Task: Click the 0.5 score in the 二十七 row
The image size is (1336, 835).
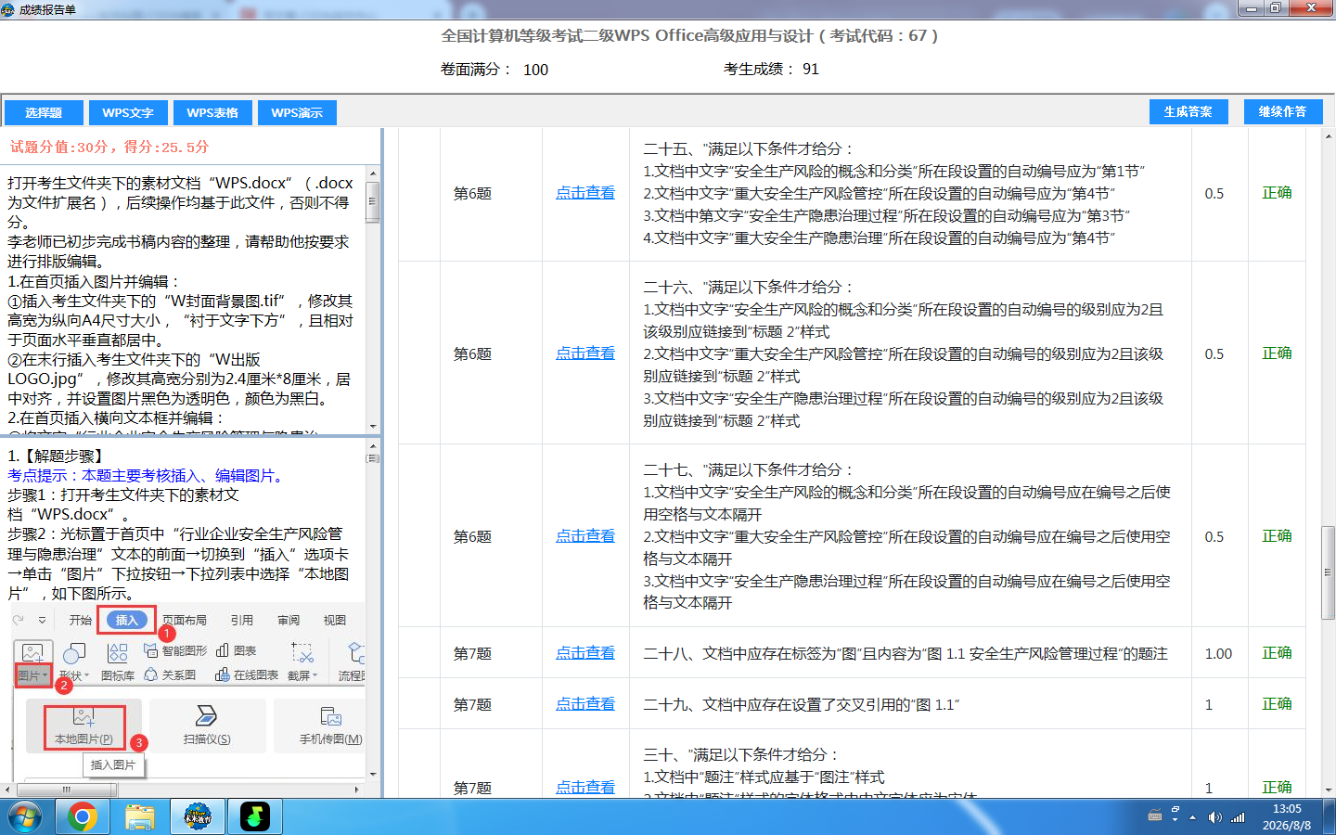Action: coord(1214,537)
